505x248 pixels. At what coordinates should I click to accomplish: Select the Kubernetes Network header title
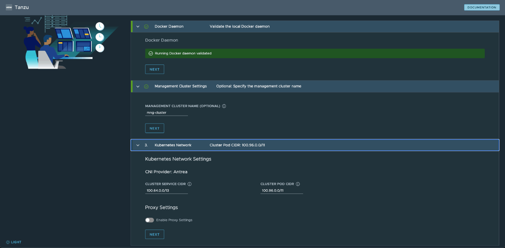[x=173, y=145]
